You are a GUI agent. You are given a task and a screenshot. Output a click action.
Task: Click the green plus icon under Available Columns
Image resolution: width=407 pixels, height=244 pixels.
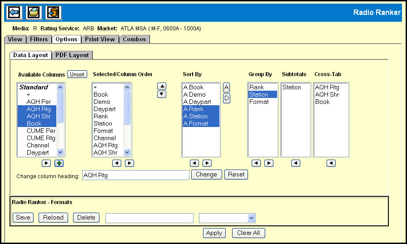pyautogui.click(x=59, y=163)
